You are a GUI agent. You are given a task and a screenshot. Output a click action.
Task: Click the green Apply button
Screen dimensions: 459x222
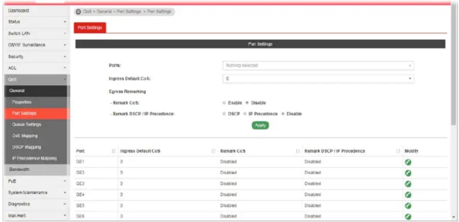point(260,126)
